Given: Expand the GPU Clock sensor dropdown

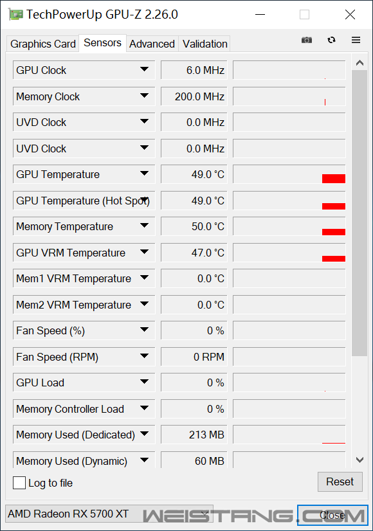Looking at the screenshot, I should pyautogui.click(x=144, y=69).
